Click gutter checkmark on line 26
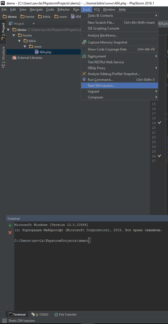Screen dimensions: 168x324 click(x=159, y=156)
